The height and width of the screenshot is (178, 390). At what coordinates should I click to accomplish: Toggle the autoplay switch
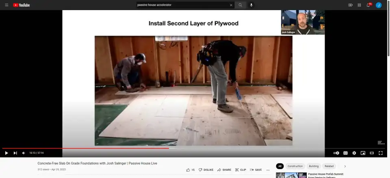click(336, 153)
